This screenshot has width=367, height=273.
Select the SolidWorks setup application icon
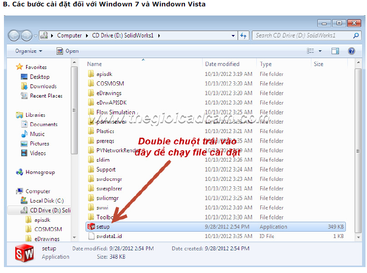[x=91, y=227]
